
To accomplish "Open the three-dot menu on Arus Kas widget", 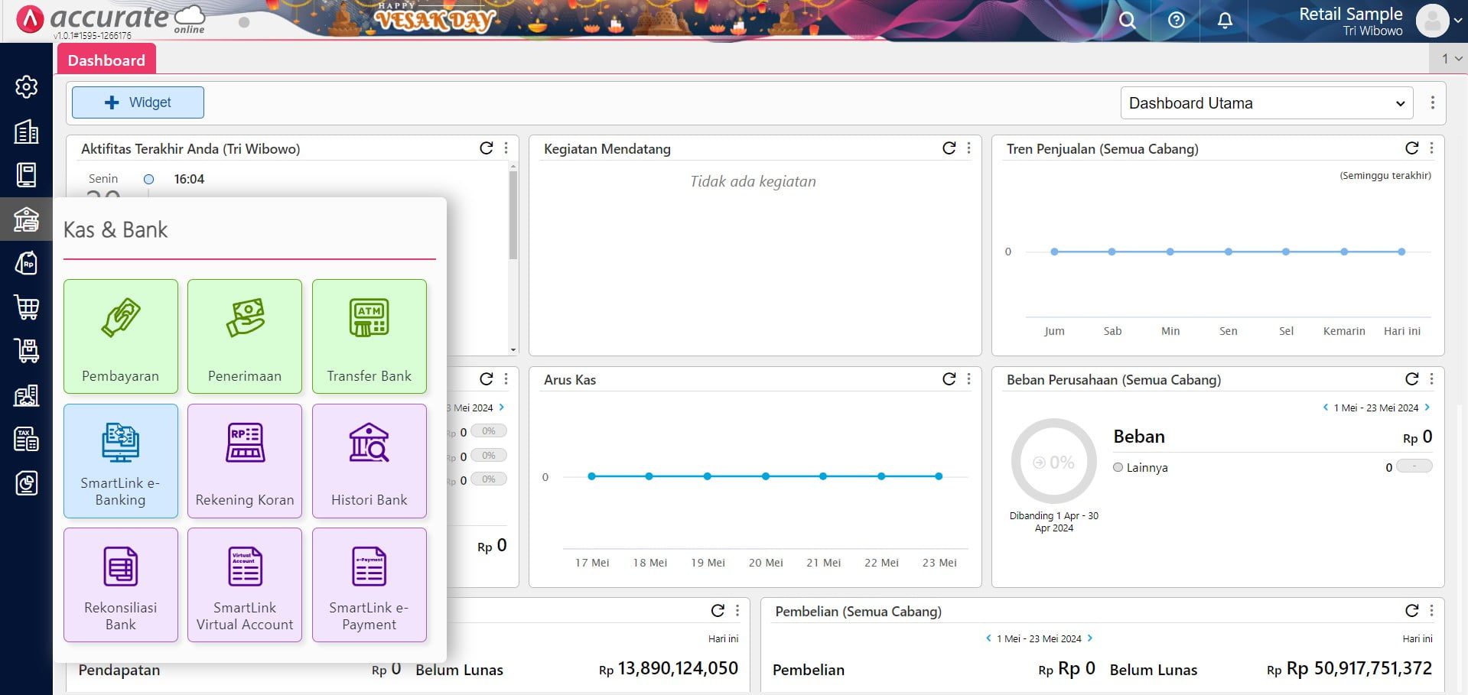I will 968,378.
